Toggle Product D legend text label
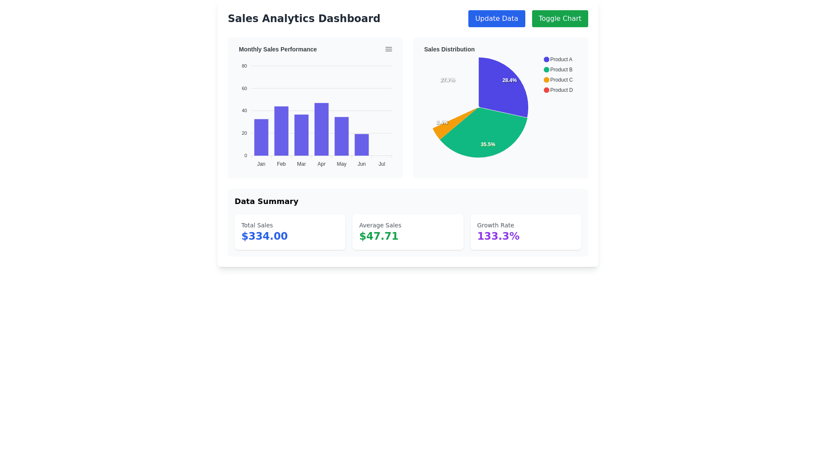This screenshot has width=816, height=459. click(561, 90)
